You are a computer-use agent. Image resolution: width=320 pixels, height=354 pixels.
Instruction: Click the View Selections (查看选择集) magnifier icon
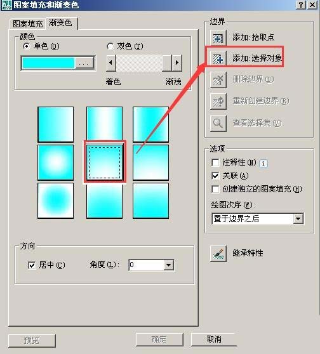tap(218, 123)
